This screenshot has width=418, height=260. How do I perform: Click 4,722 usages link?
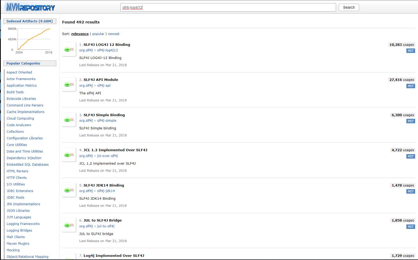coord(403,150)
